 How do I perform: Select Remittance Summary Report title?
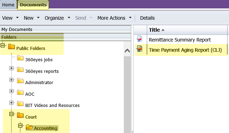coord(180,40)
